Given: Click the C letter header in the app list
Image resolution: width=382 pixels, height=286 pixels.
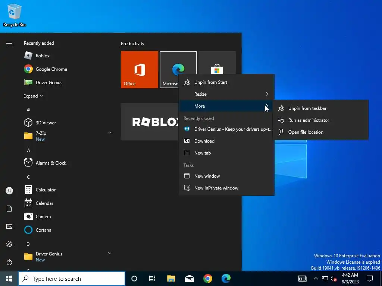Looking at the screenshot, I should pos(28,177).
